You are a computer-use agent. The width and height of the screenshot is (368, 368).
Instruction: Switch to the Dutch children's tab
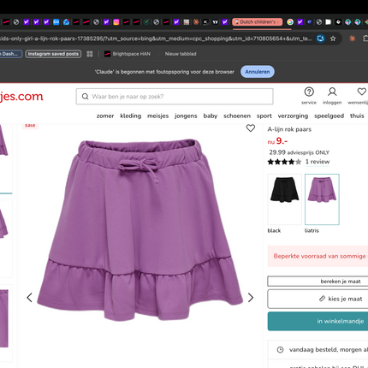click(x=258, y=22)
